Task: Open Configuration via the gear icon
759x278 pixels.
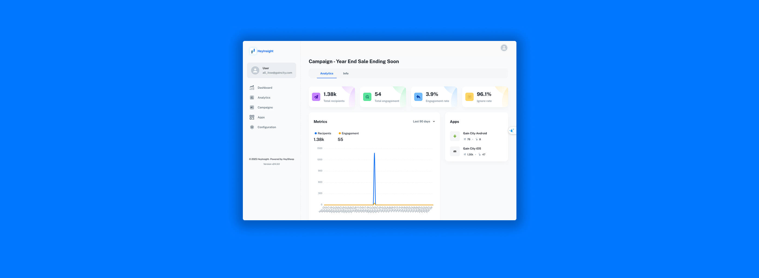Action: 252,127
